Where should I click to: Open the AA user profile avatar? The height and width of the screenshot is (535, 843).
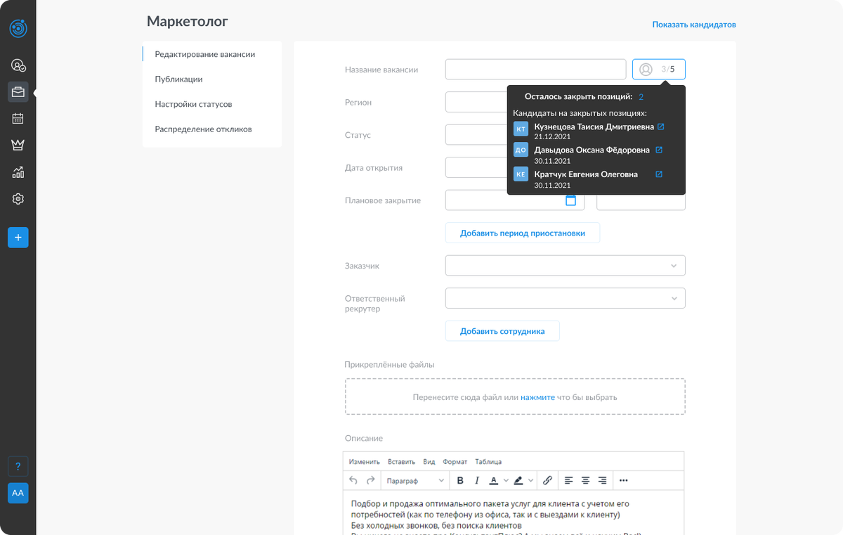point(18,493)
